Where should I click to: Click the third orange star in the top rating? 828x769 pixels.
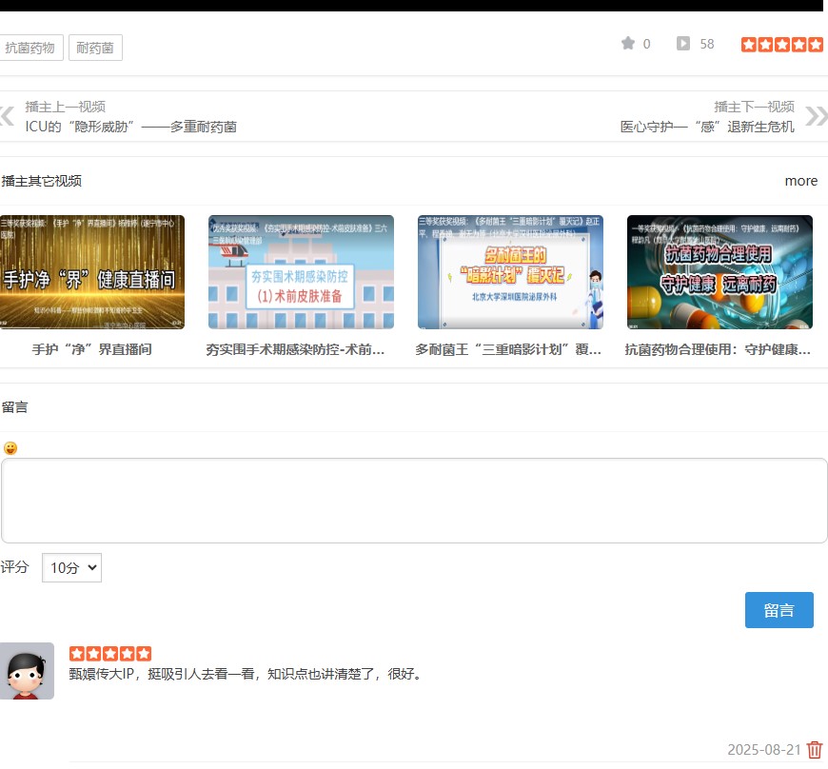point(782,43)
